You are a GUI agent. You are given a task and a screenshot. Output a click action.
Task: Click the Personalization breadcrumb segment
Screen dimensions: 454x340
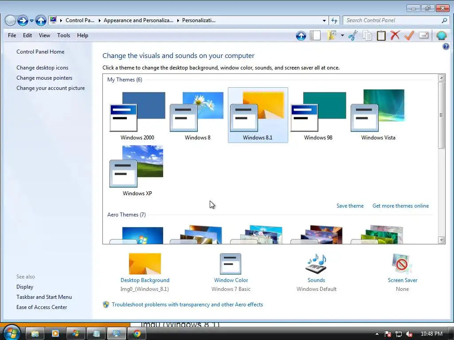pos(199,20)
